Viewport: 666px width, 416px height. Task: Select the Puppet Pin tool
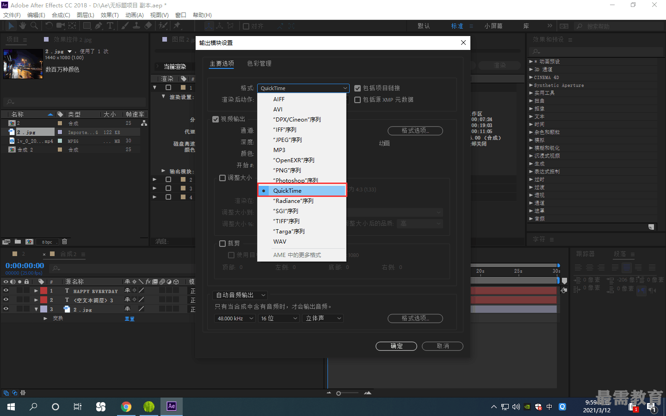(x=177, y=26)
